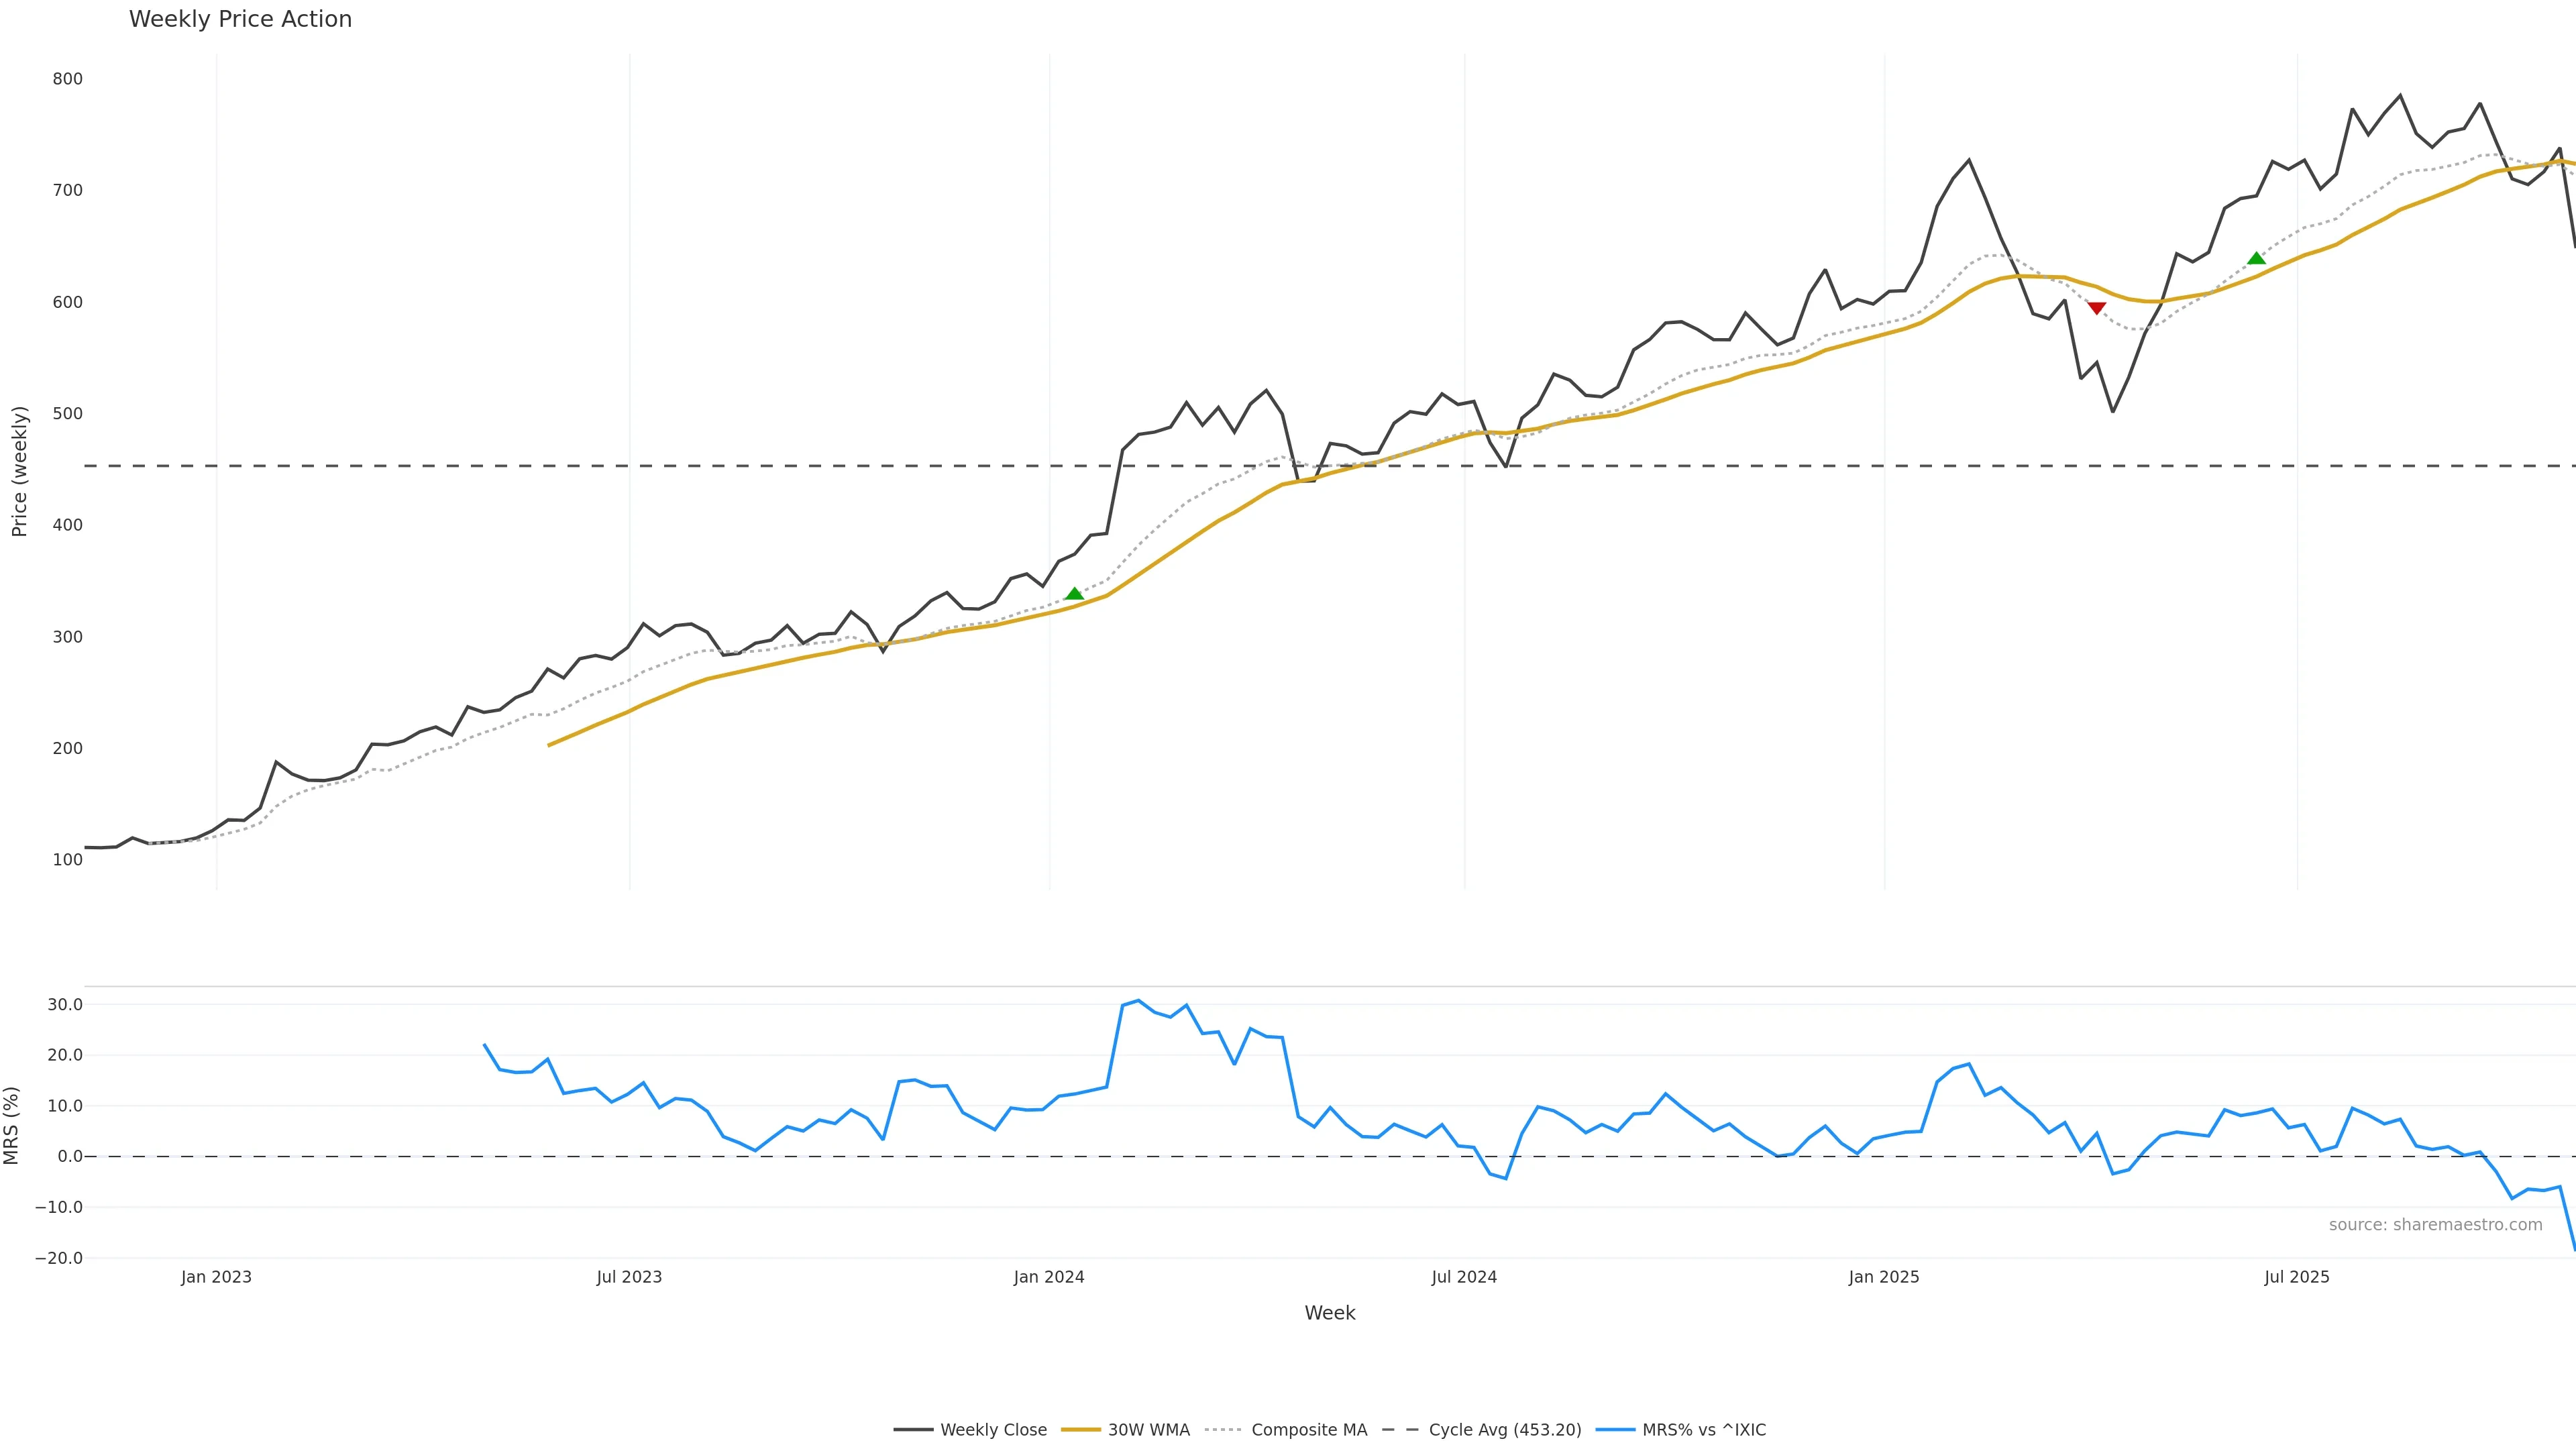Click the Jan 2024 x-axis tick label
This screenshot has width=2576, height=1449.
pos(1048,1277)
